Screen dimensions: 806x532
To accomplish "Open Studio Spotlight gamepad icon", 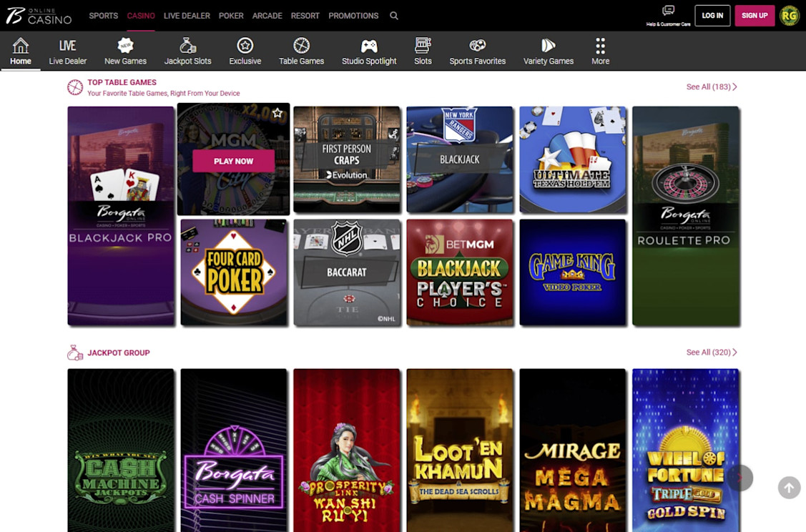I will (x=369, y=46).
